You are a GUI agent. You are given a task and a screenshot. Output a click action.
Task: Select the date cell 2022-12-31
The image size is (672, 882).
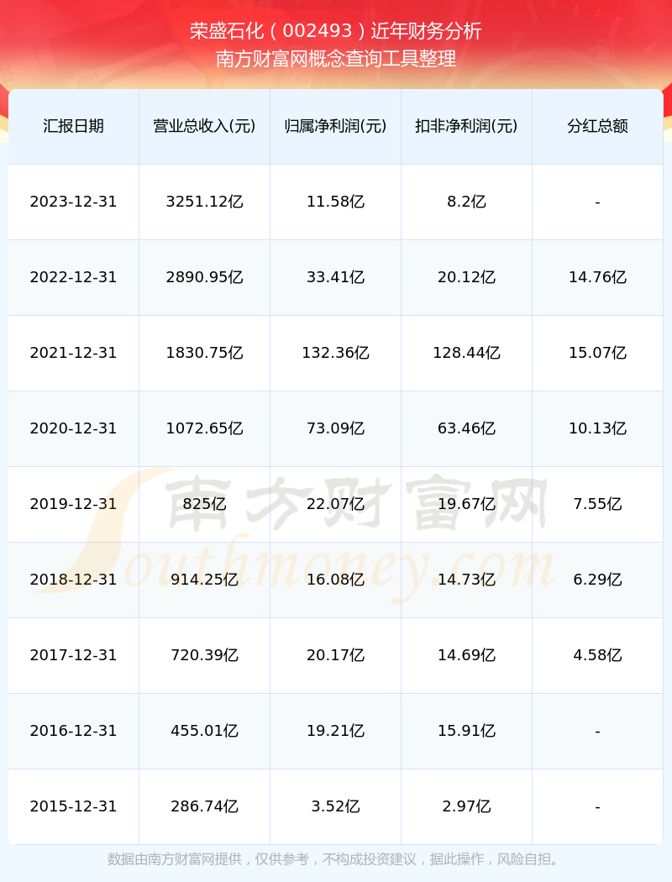click(x=74, y=277)
